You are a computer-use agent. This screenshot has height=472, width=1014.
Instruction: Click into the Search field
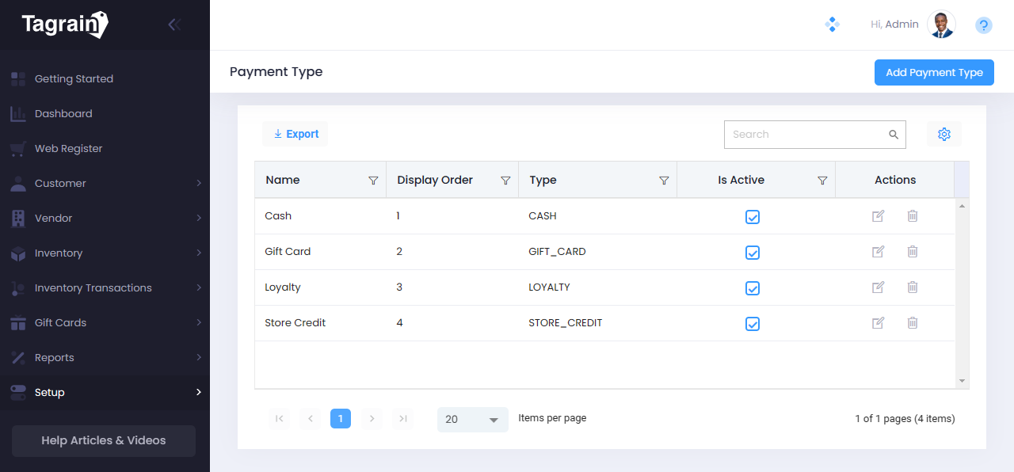(x=804, y=135)
